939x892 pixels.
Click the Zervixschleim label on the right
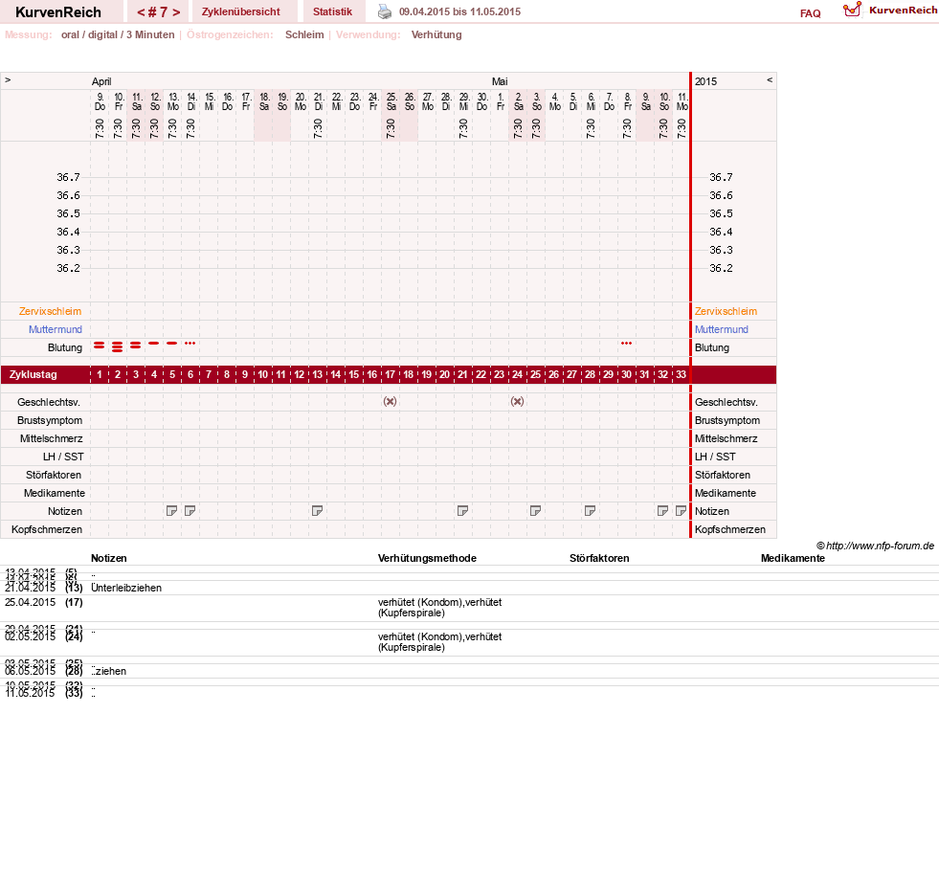(726, 311)
